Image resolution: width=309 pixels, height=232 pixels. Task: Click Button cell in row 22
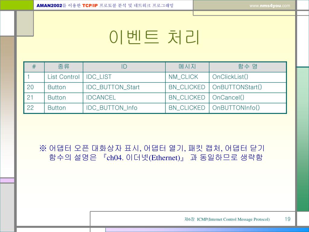click(x=64, y=108)
